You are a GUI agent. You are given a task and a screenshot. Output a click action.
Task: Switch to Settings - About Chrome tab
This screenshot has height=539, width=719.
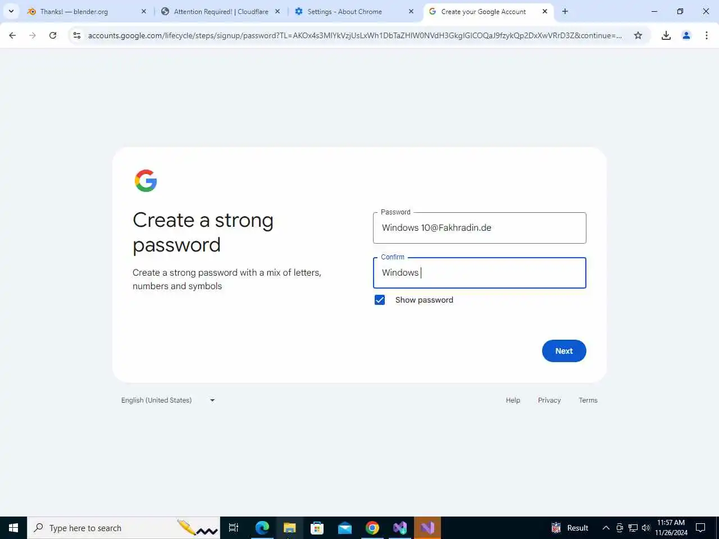point(355,11)
